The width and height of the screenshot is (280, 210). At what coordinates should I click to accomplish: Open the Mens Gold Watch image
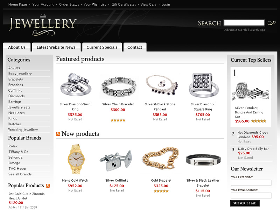click(x=76, y=159)
